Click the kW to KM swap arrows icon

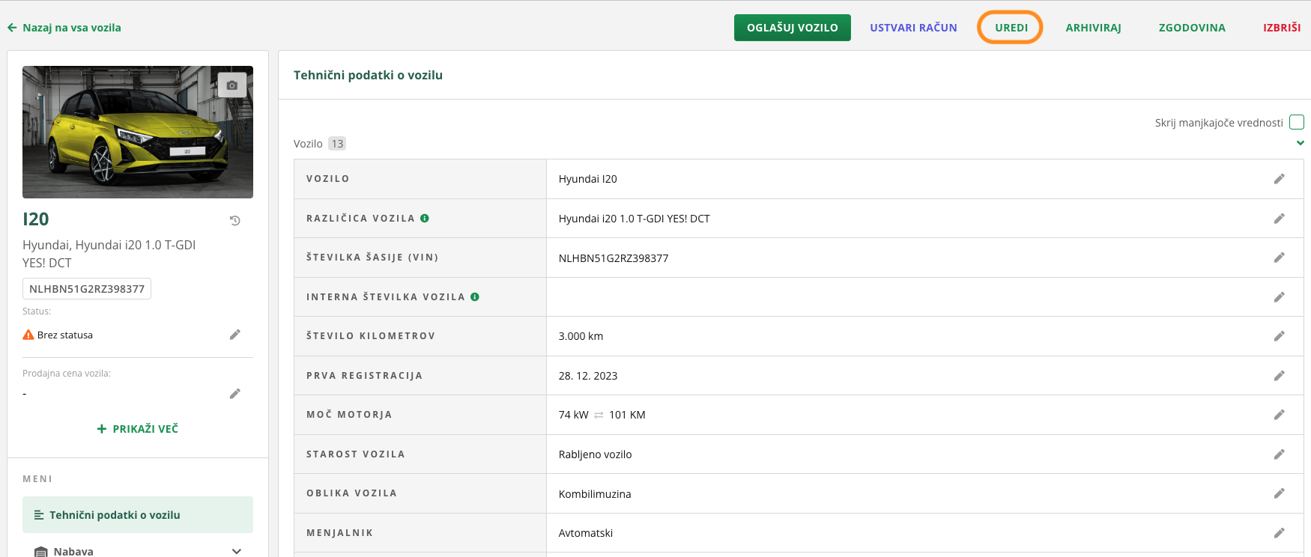coord(599,416)
